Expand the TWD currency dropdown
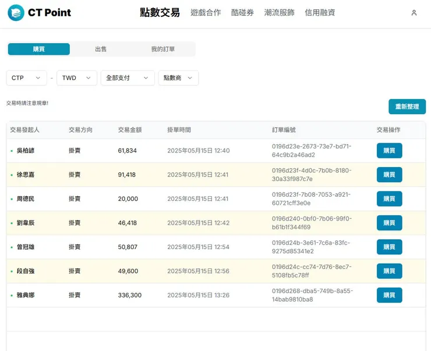The width and height of the screenshot is (431, 351). point(76,78)
